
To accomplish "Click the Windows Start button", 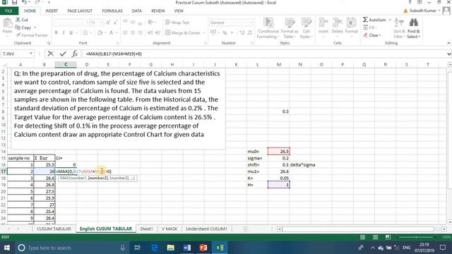I will click(6, 248).
